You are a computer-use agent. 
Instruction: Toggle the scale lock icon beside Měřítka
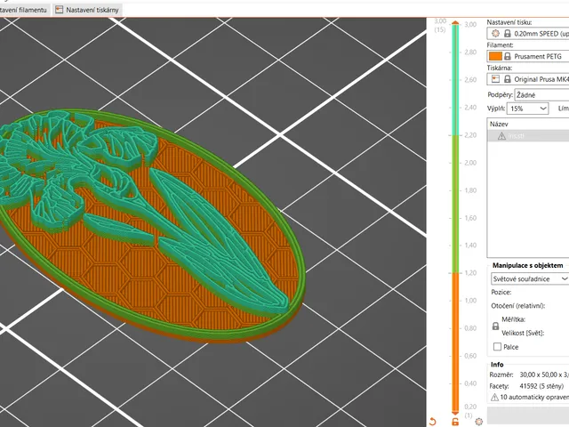495,326
